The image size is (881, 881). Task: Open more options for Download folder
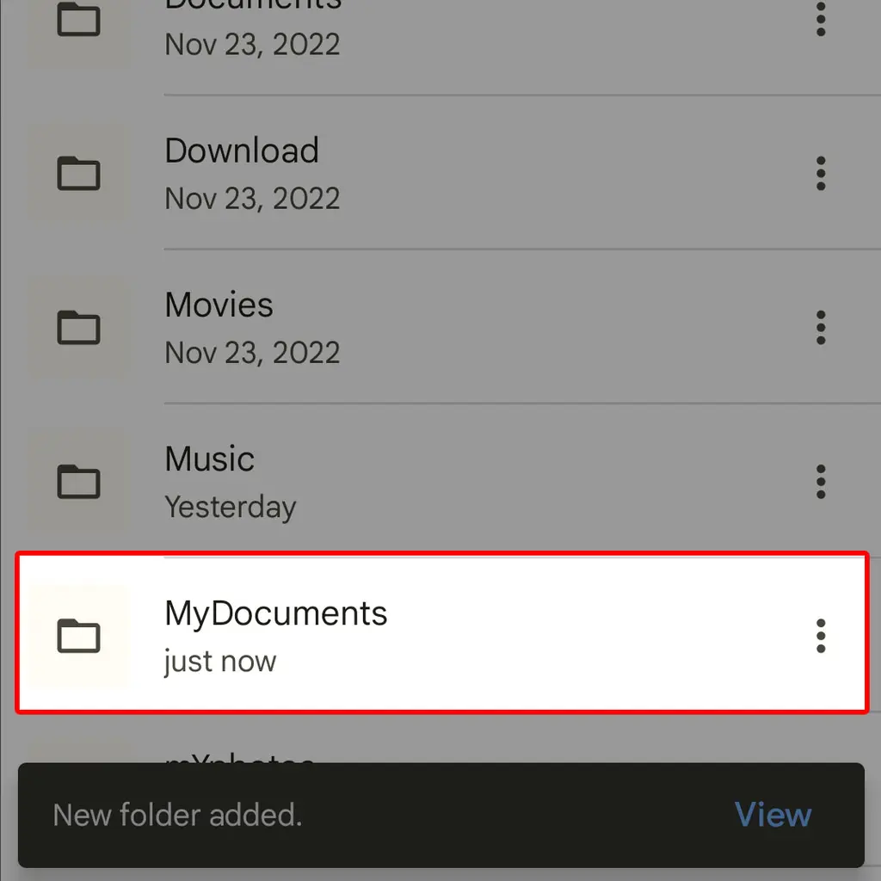821,174
